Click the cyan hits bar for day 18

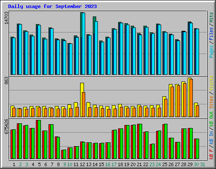coord(121,49)
